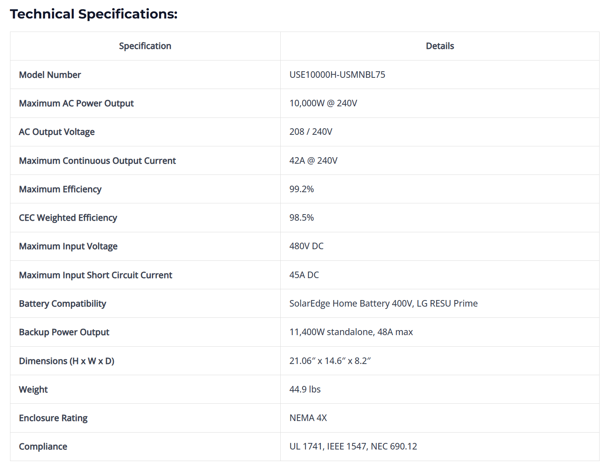
Task: Click the Maximum AC Power Output label
Action: click(76, 103)
